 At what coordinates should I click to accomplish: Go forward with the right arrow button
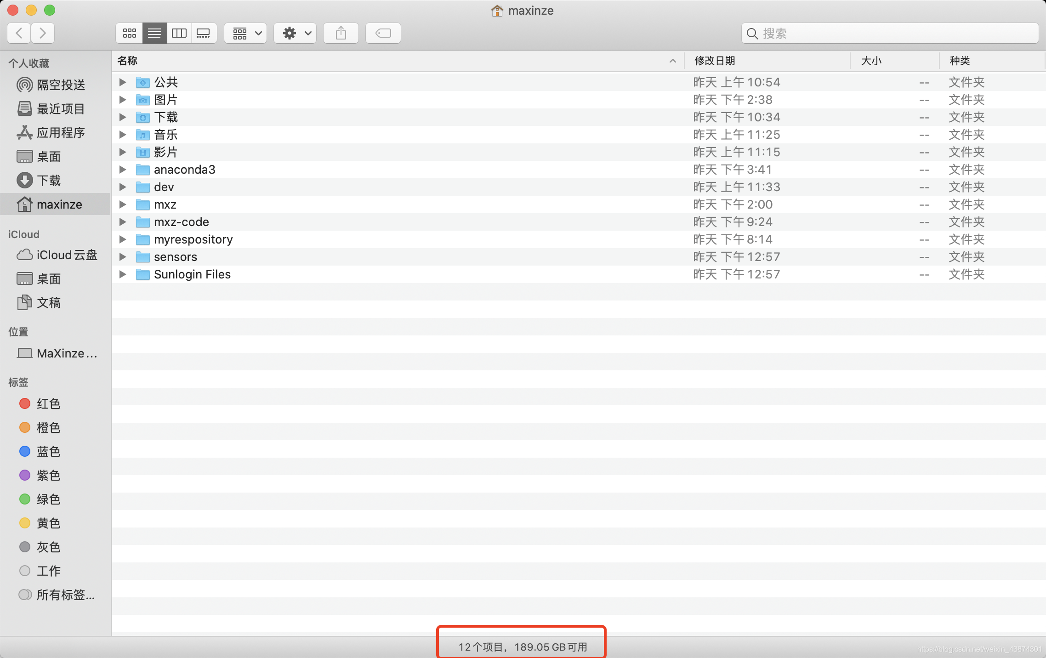tap(43, 33)
